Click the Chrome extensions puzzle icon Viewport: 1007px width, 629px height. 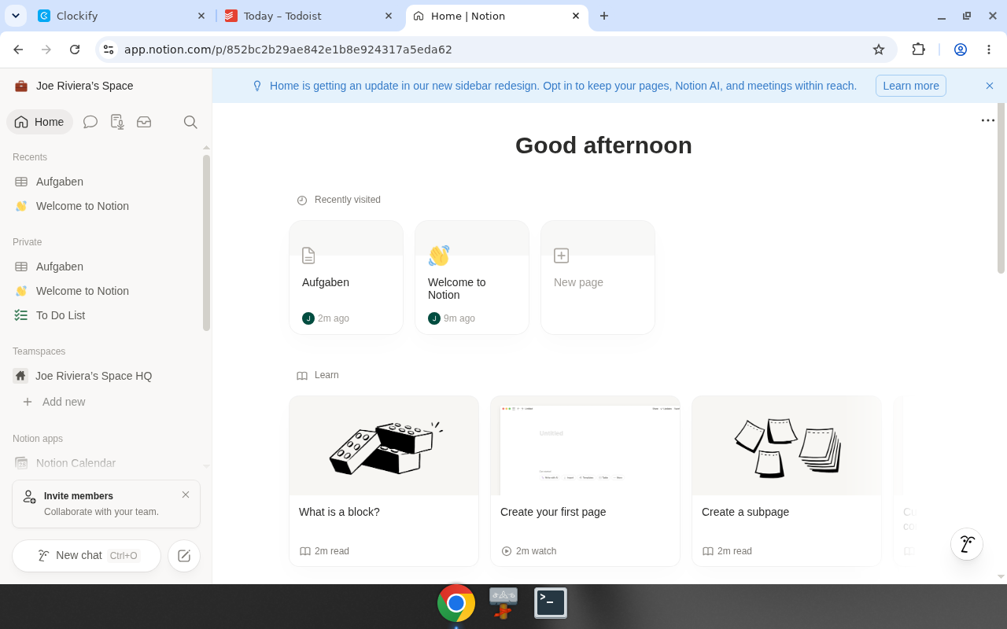(918, 50)
